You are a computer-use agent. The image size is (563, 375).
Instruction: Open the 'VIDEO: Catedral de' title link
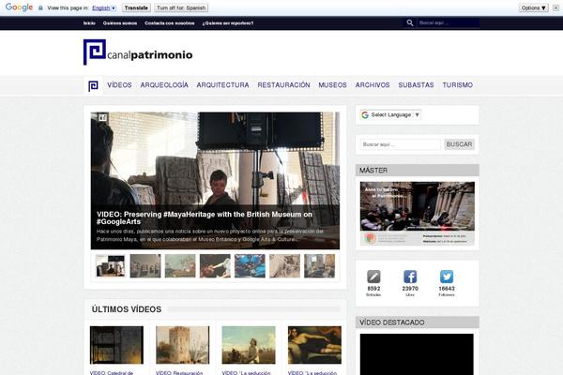tap(112, 373)
